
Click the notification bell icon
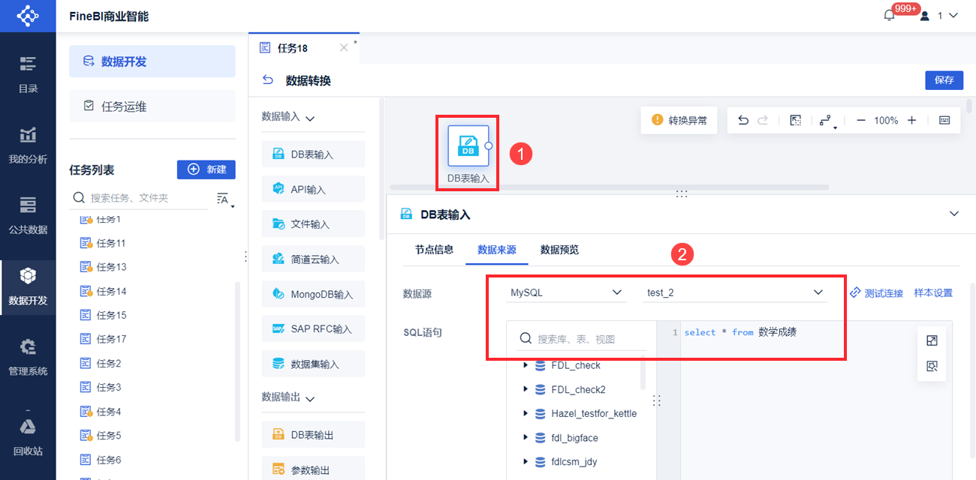pyautogui.click(x=890, y=15)
